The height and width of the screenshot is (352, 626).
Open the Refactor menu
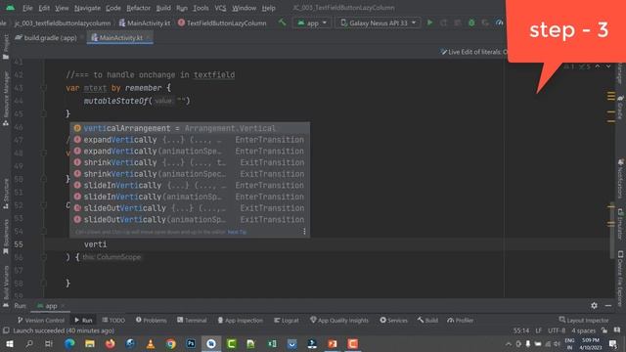pyautogui.click(x=138, y=8)
